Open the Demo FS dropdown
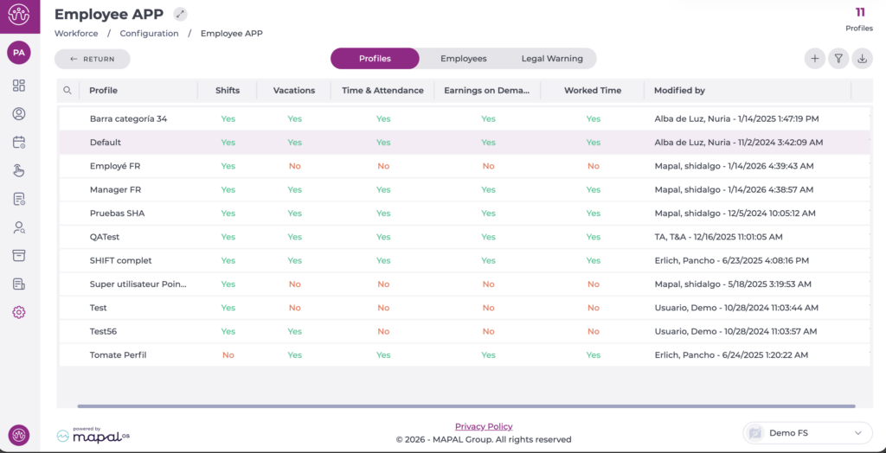 pos(806,432)
